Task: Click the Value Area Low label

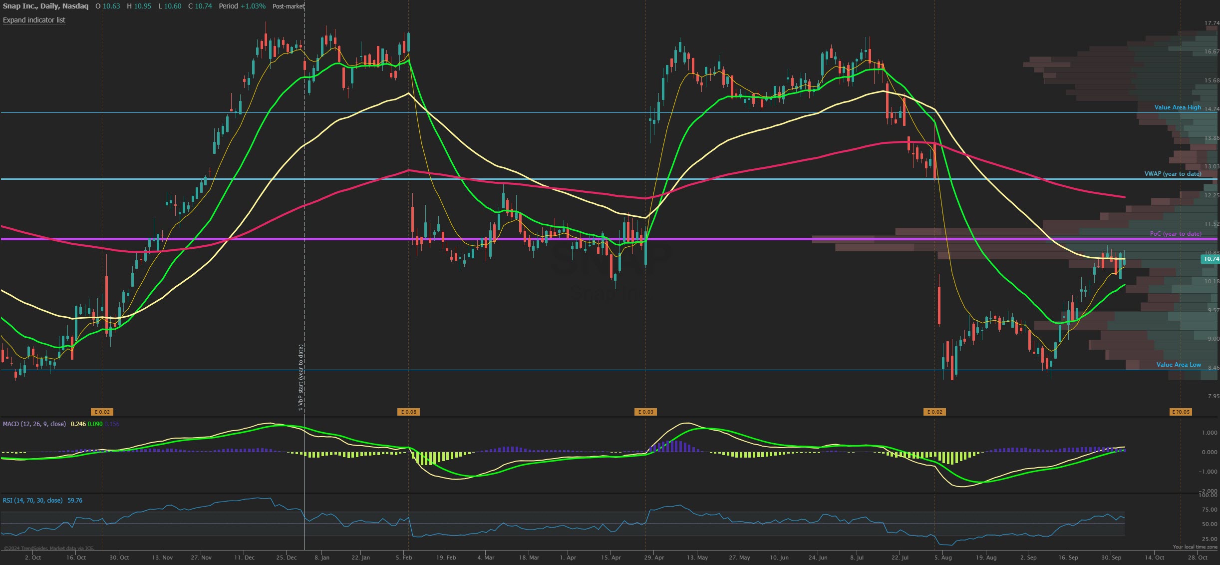Action: point(1179,365)
